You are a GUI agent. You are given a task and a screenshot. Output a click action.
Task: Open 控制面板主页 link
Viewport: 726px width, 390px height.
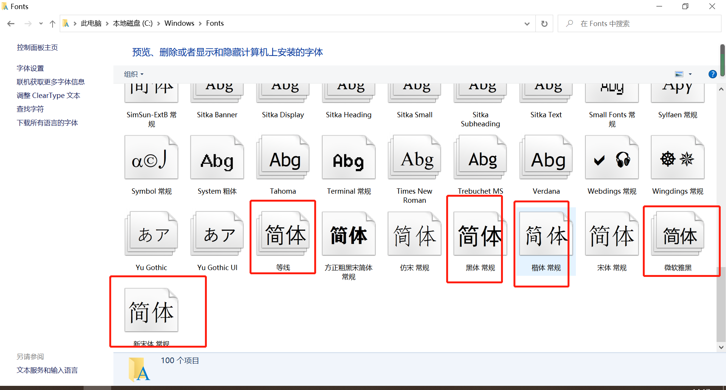(x=37, y=48)
